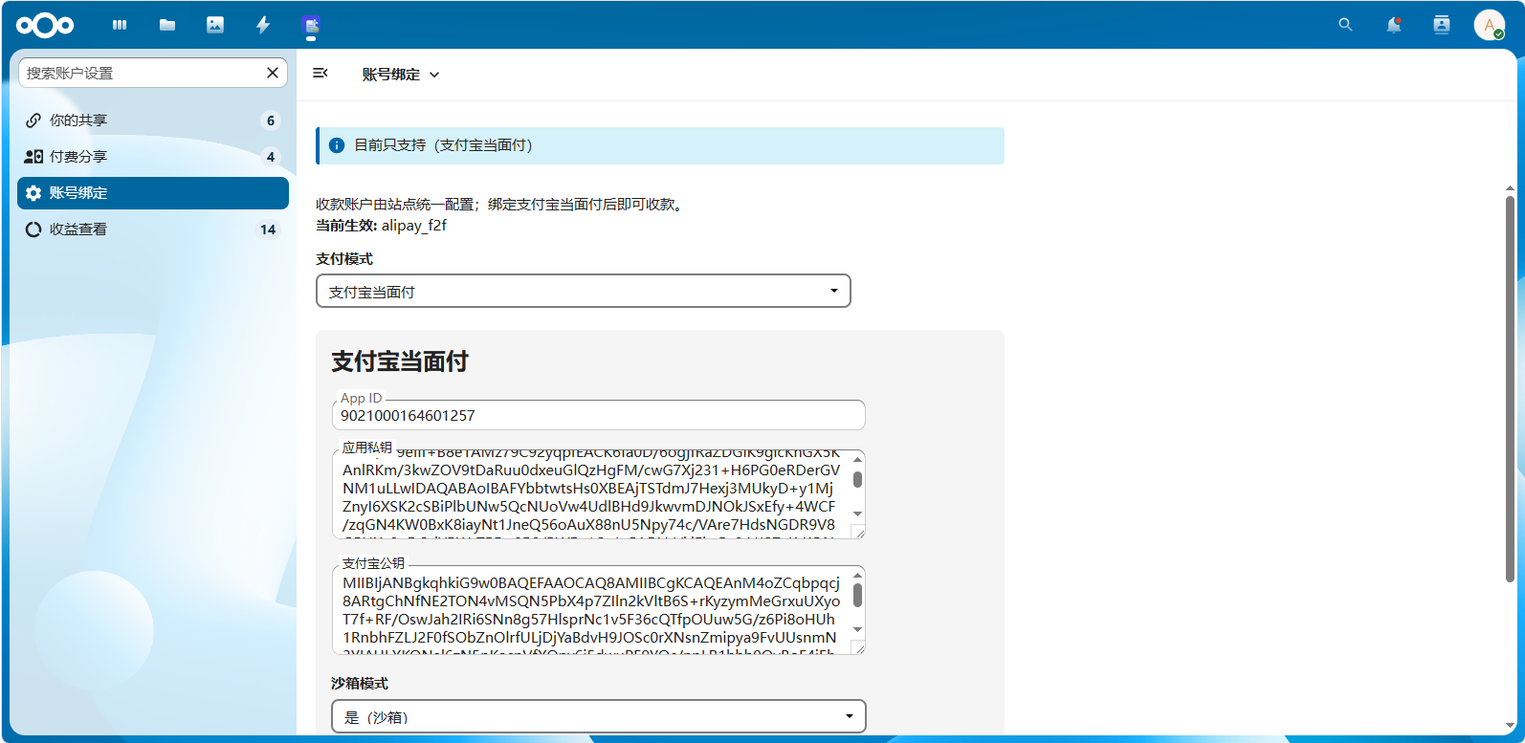
Task: Click the 你的共享 link icon
Action: pos(33,120)
